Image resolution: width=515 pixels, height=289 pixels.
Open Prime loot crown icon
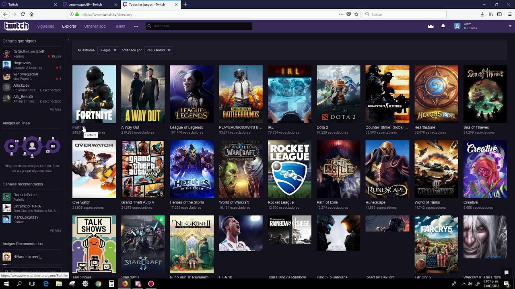[431, 26]
